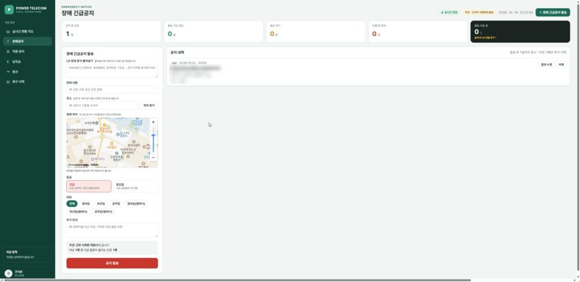Select the 장애공지 sidebar item
Screen dimensions: 580x282
click(x=27, y=41)
